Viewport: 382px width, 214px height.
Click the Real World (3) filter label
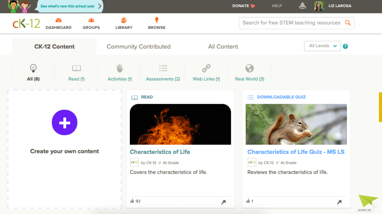pyautogui.click(x=250, y=79)
